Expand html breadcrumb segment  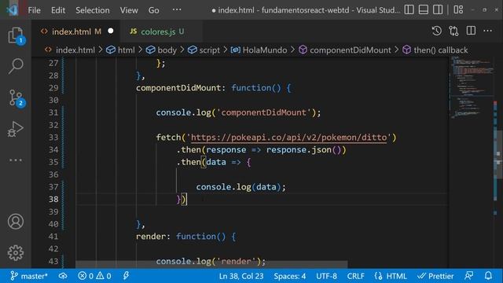point(120,50)
